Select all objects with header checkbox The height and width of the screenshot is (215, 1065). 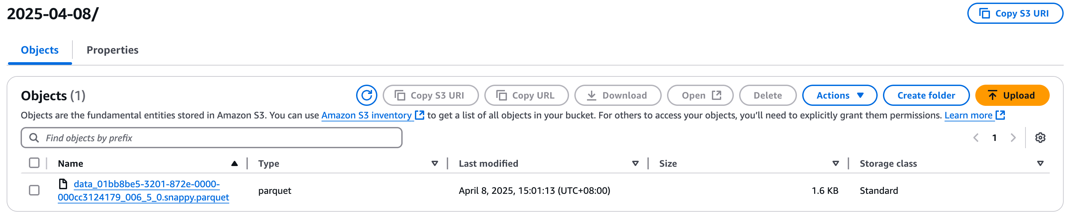34,163
